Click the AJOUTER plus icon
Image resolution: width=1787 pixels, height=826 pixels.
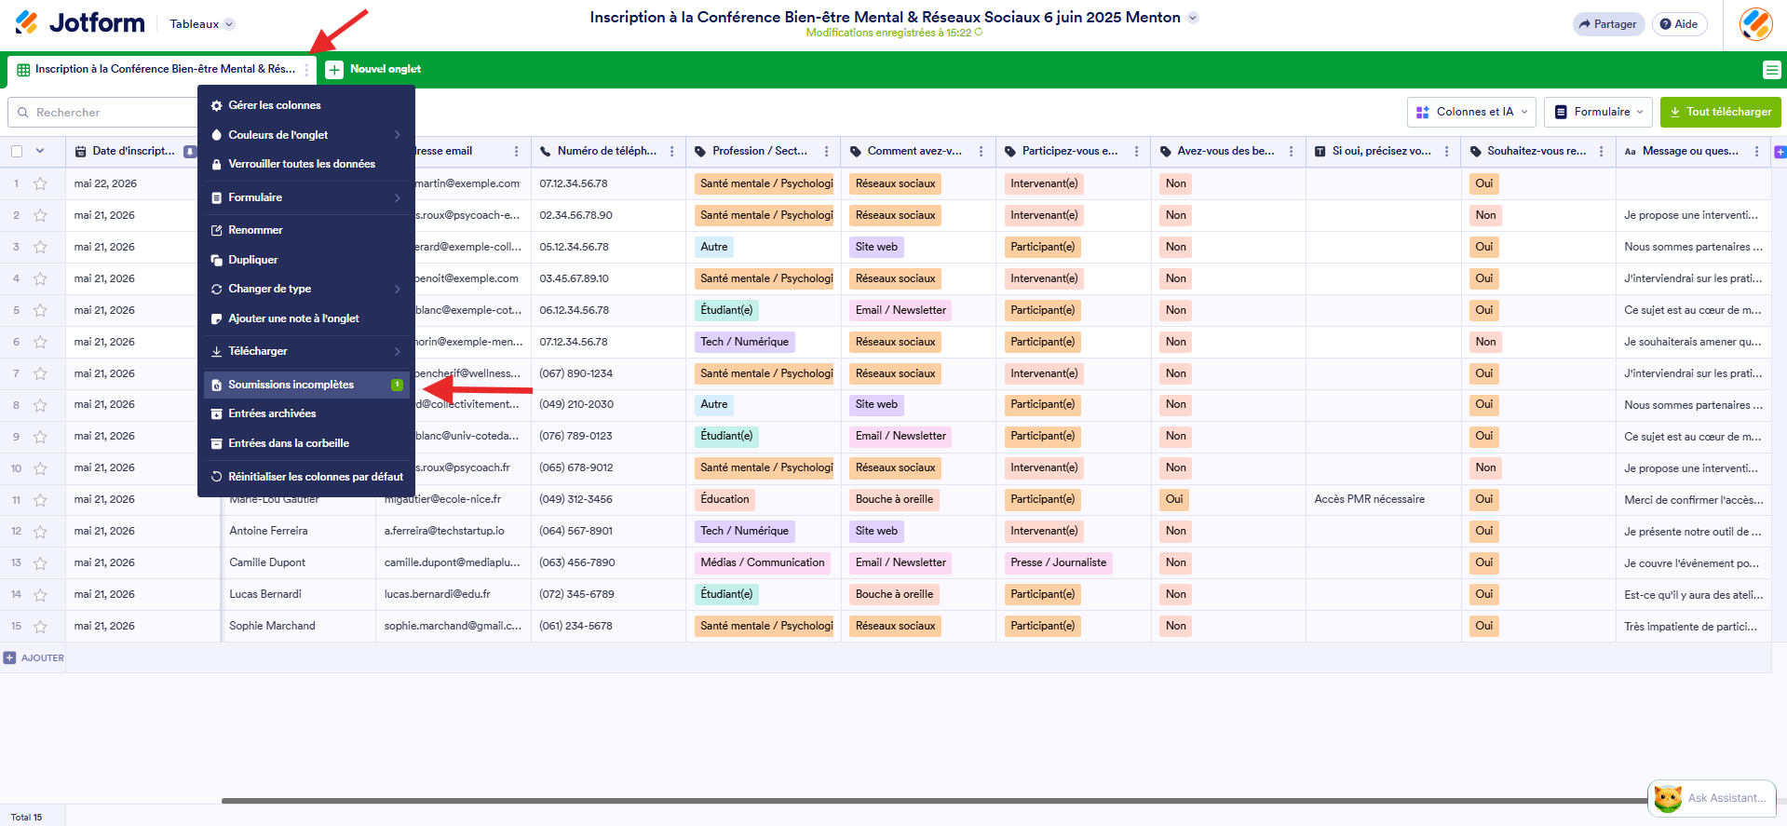[x=10, y=657]
